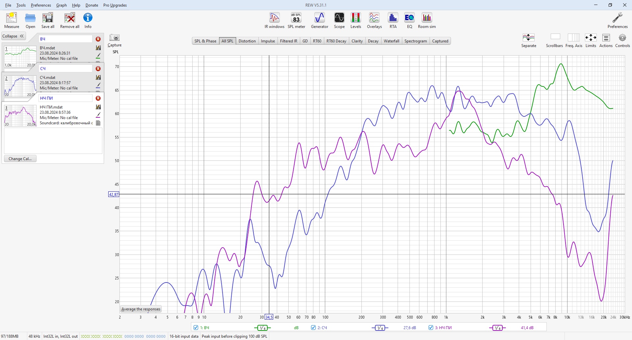Screen dimensions: 632x340
Task: Capture the graph with the camera icon
Action: coord(115,40)
